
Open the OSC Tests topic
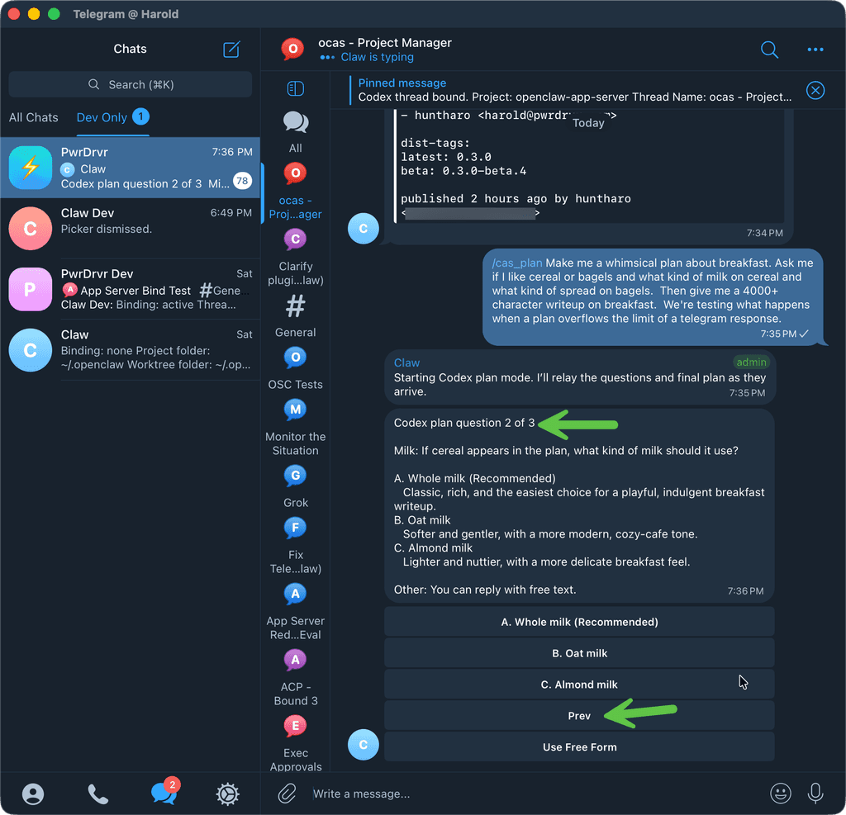tap(295, 368)
